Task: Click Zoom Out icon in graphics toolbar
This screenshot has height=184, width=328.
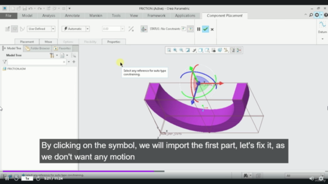Action: point(181,50)
